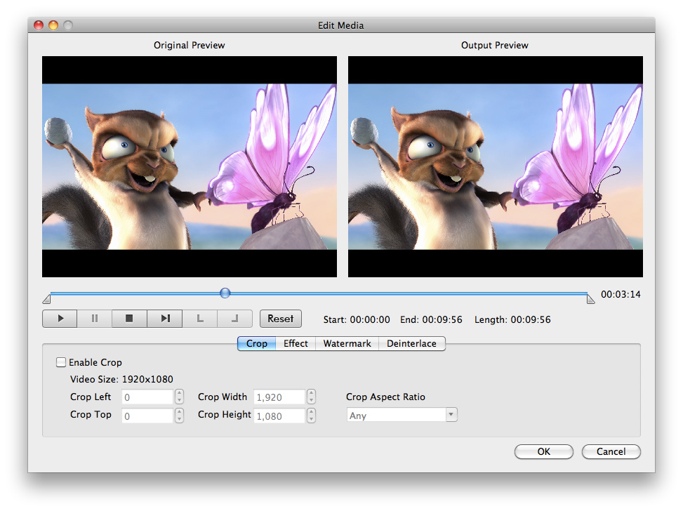Click the Crop Width input field
683x511 pixels.
[x=279, y=397]
